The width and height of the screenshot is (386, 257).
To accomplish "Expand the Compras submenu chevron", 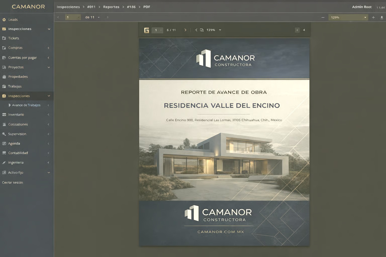I will pos(49,48).
